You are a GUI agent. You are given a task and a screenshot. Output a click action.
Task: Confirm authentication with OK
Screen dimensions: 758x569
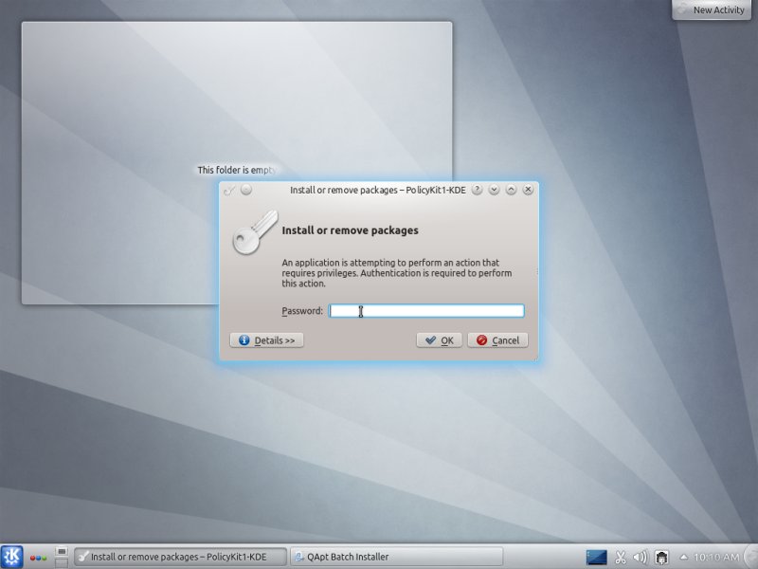pos(440,340)
